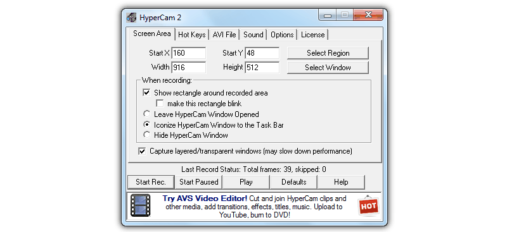526x232 pixels.
Task: Select Iconize HyperCam Window to Task Bar
Action: [x=146, y=125]
